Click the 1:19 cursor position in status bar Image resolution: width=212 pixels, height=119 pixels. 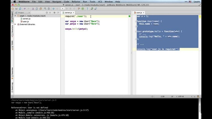pos(162,97)
